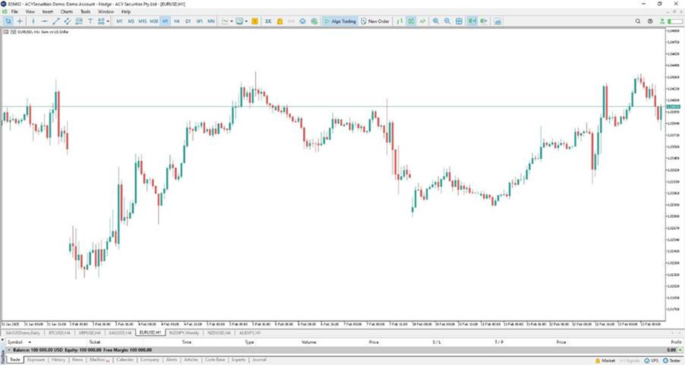Click the New Order button
Image resolution: width=685 pixels, height=365 pixels.
[x=375, y=21]
